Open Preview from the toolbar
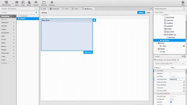The image size is (187, 105). [x=44, y=2]
